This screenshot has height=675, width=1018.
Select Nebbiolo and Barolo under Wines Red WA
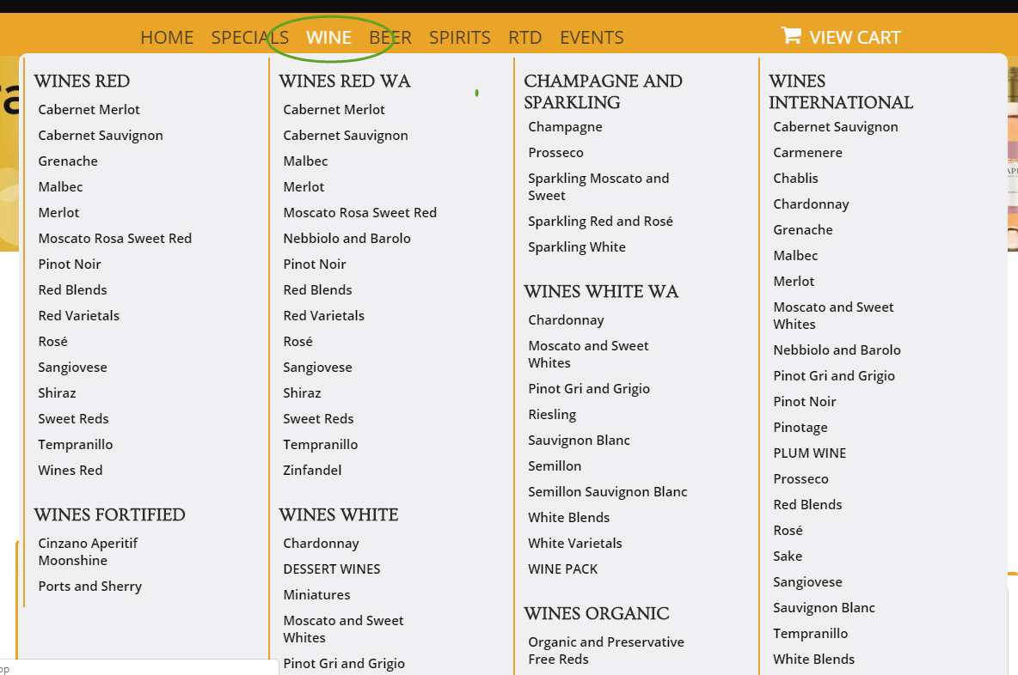tap(346, 239)
